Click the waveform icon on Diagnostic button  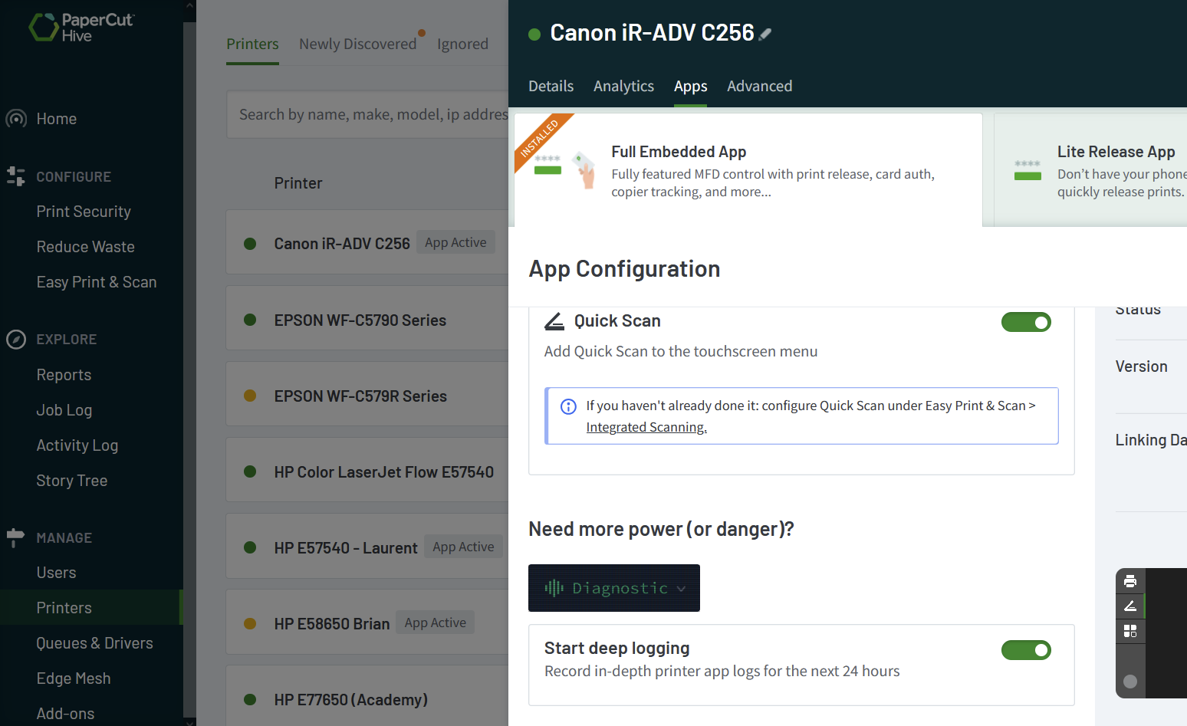click(554, 588)
